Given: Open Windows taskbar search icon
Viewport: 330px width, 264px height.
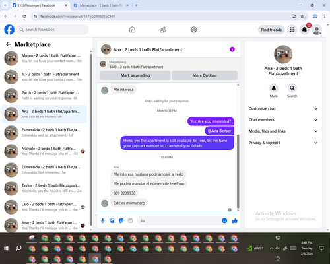Looking at the screenshot, I should click(x=18, y=248).
